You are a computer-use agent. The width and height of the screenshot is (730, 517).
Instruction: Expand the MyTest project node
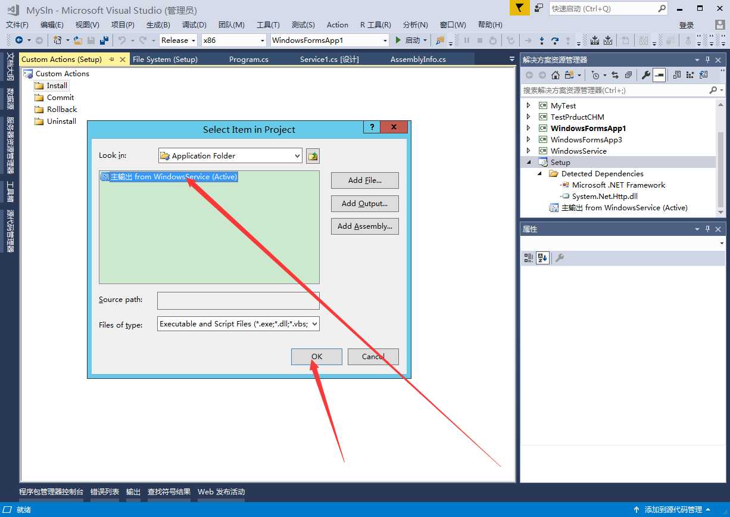528,106
